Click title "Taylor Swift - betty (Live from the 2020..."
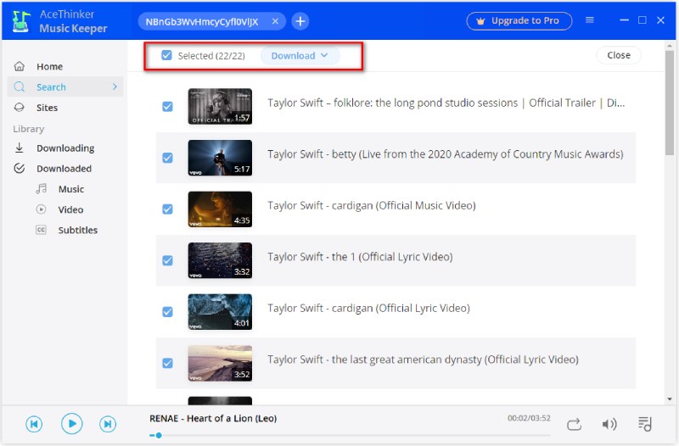Image resolution: width=679 pixels, height=446 pixels. click(445, 154)
